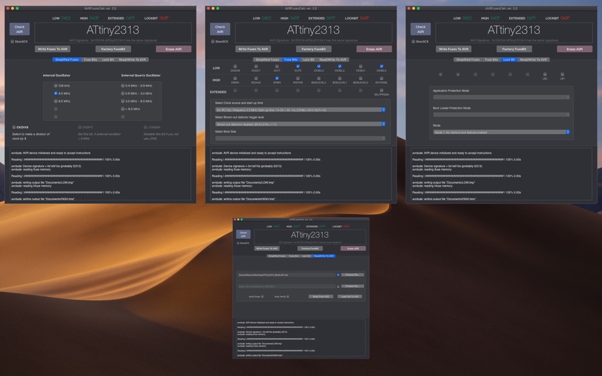The image size is (602, 376).
Task: Open Lock Bit tab in the Fuse Bits window
Action: coord(309,60)
